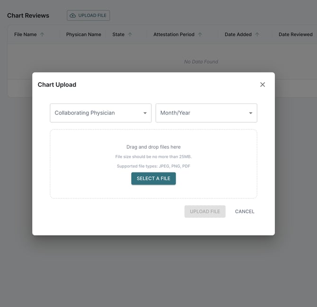Click the disabled Upload File button in dialog
The height and width of the screenshot is (307, 317).
(x=205, y=211)
